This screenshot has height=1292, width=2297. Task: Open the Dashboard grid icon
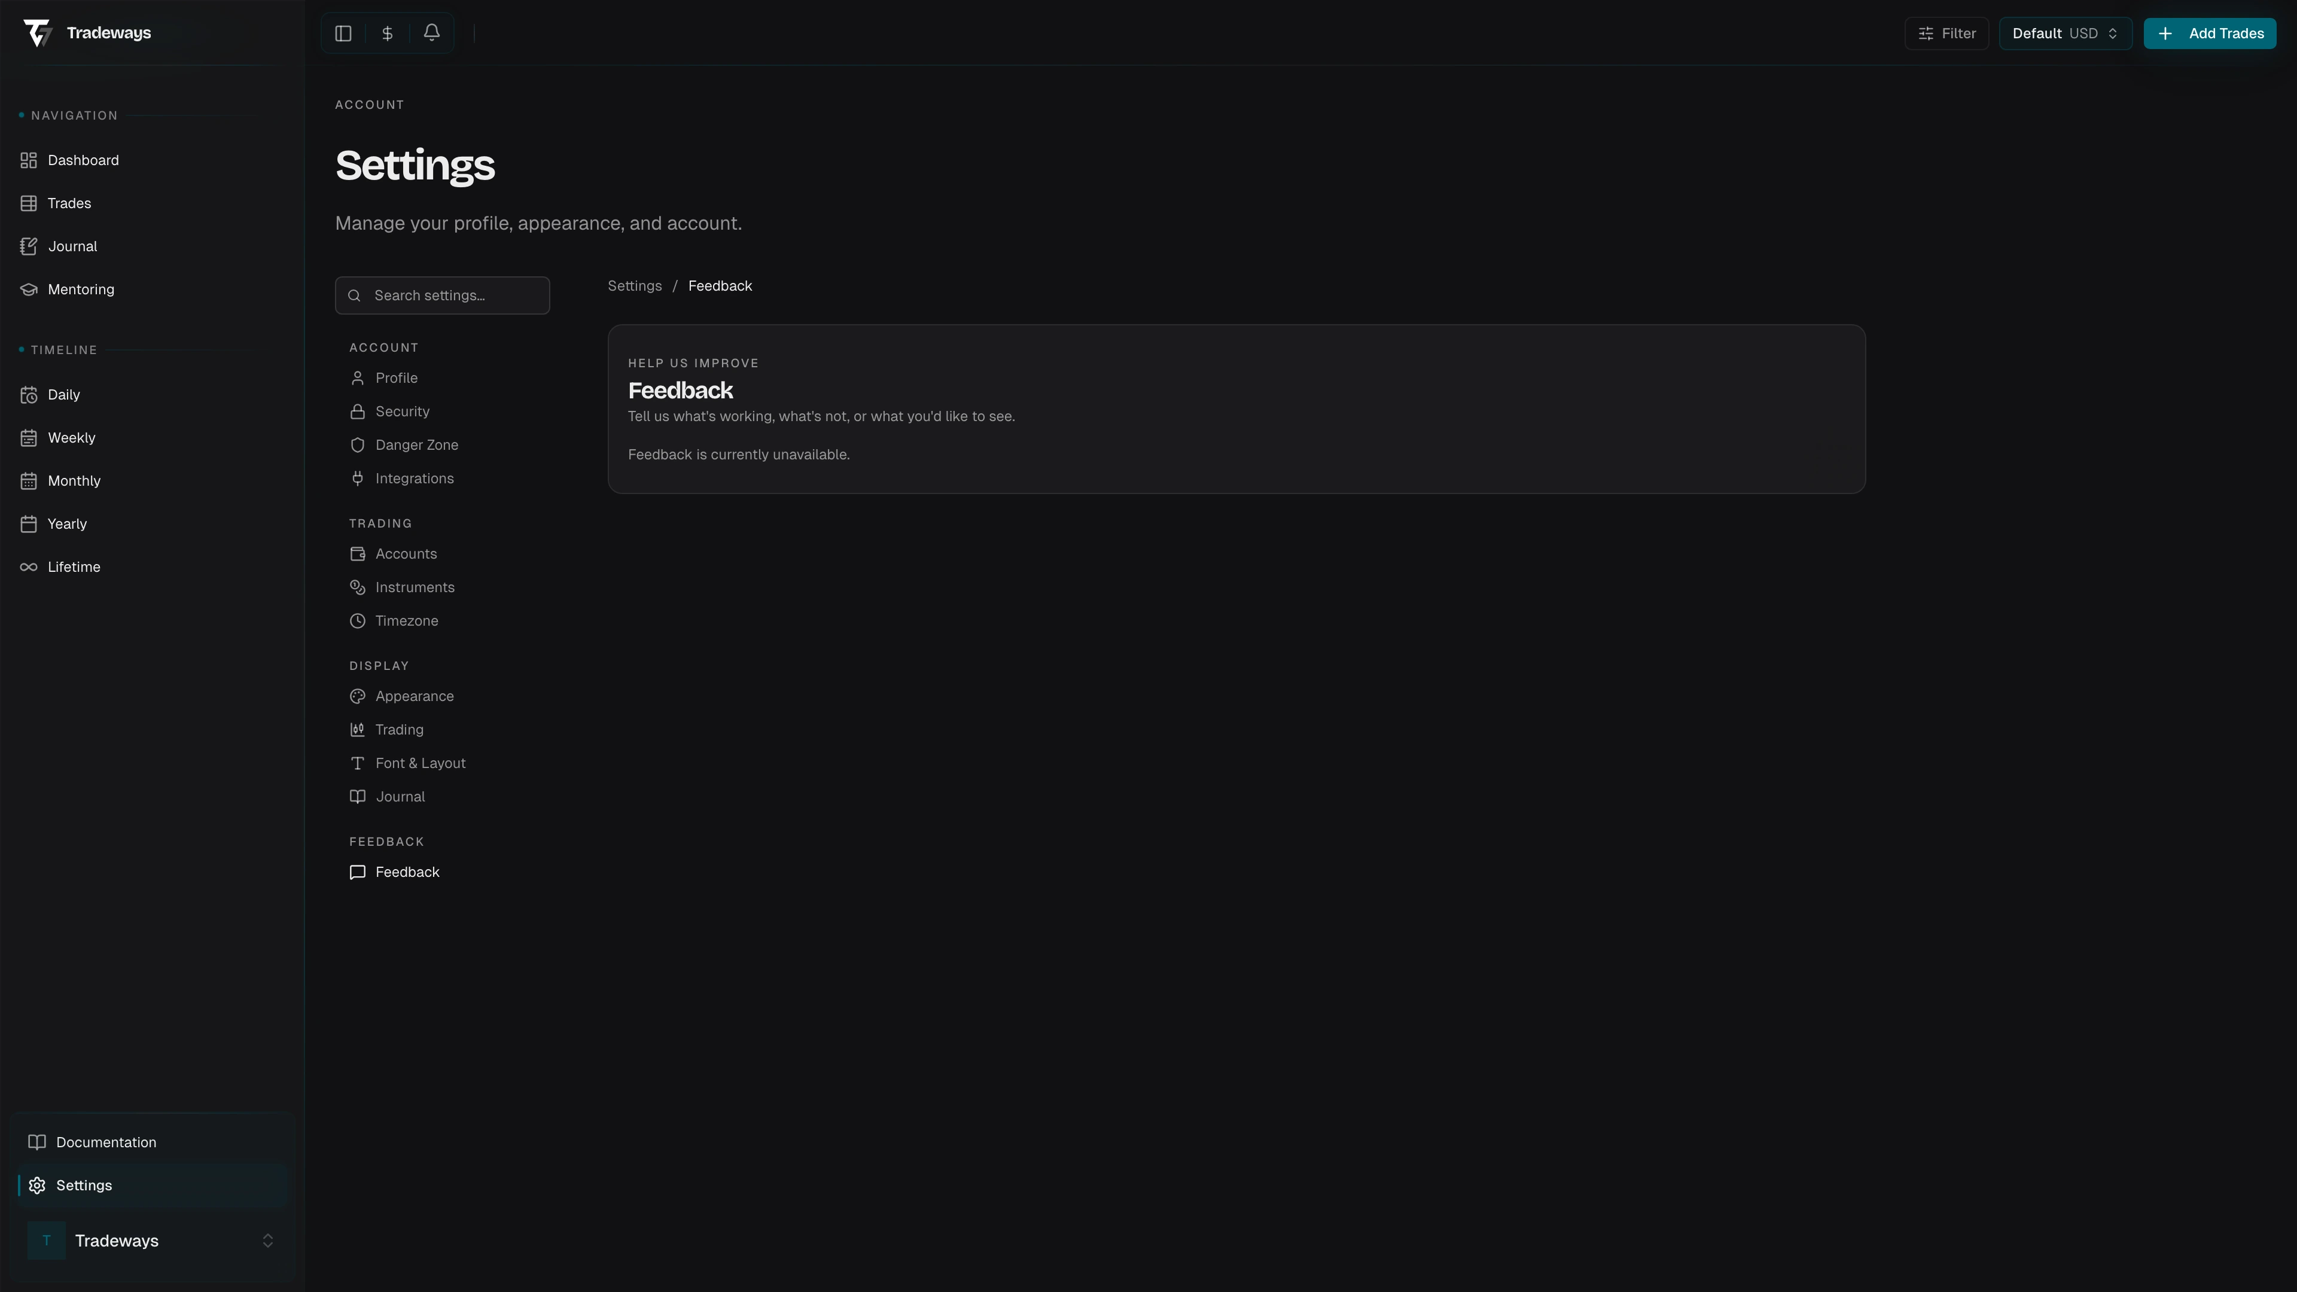pos(29,160)
